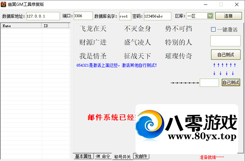245x161 pixels.
Task: Select the 密码 password field
Action: point(157,16)
